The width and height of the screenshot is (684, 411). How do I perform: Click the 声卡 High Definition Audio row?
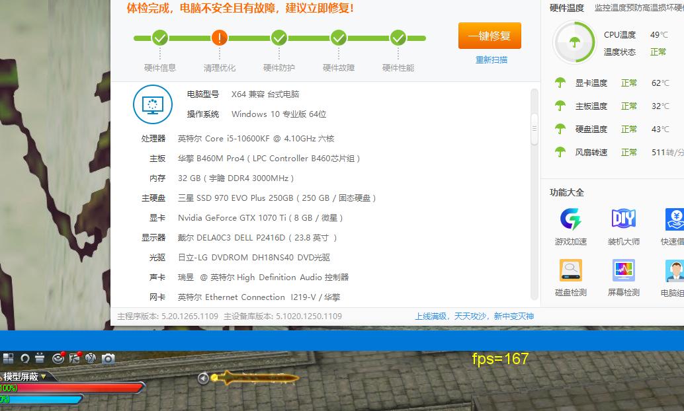(x=249, y=278)
